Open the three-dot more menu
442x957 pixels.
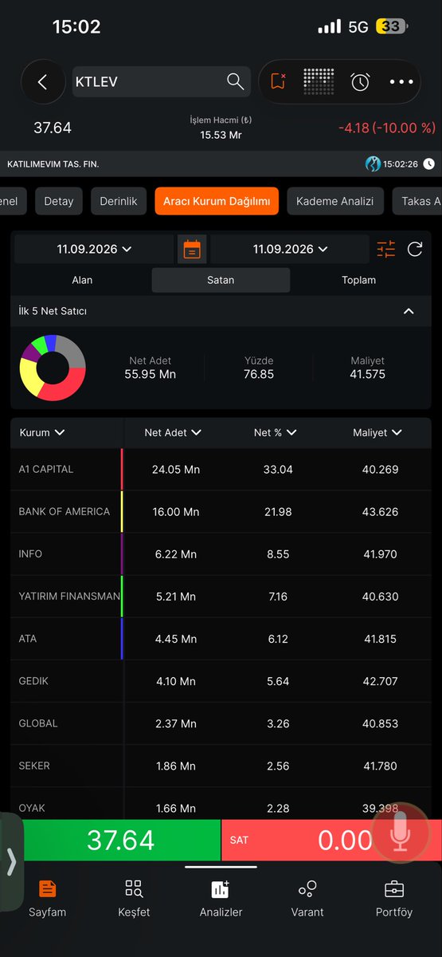click(x=401, y=81)
